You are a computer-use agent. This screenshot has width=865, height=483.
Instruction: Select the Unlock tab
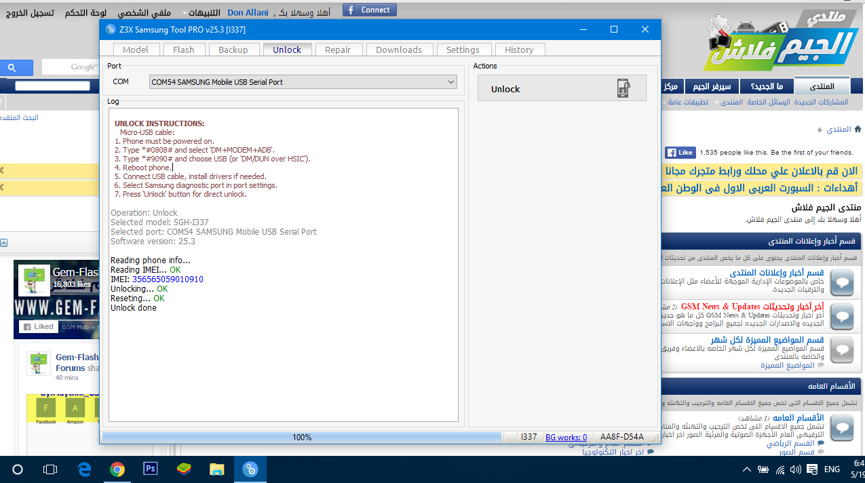click(x=287, y=50)
